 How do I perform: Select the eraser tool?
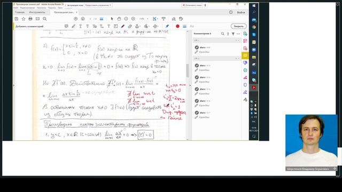[130, 26]
